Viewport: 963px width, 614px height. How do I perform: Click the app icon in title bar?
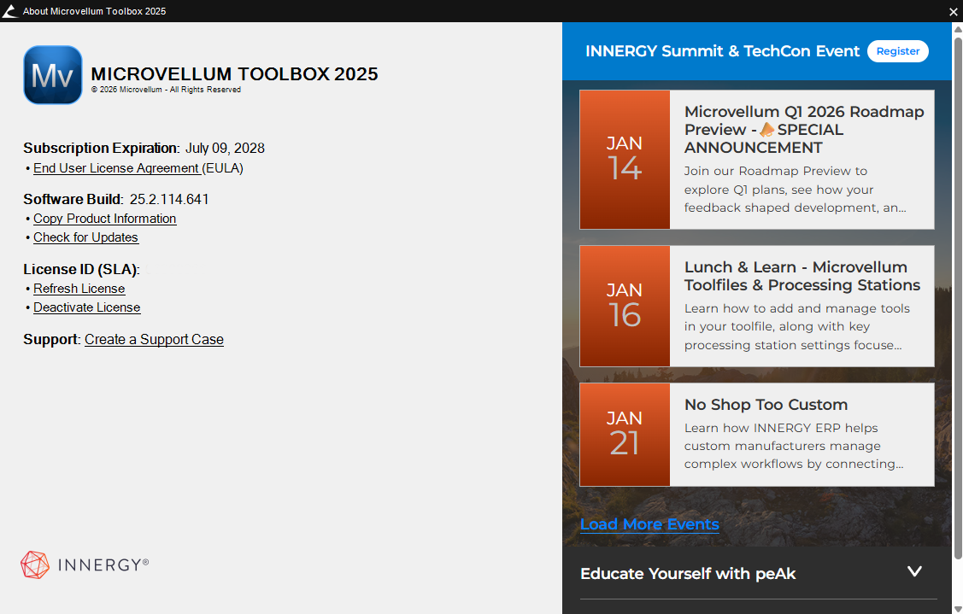[x=9, y=11]
